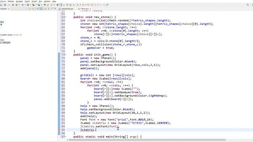The height and width of the screenshot is (142, 253).
Task: Click the 'stone_r = 0;' line
Action: click(x=91, y=37)
